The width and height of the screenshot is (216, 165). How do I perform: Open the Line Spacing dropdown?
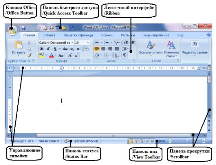tap(125, 49)
